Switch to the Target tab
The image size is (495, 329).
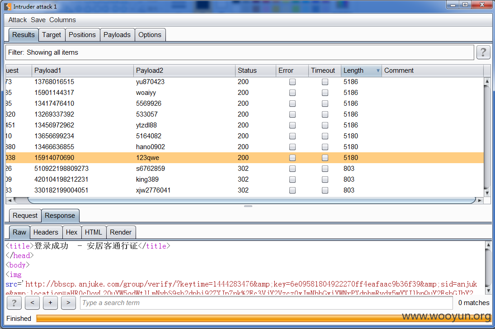(52, 35)
